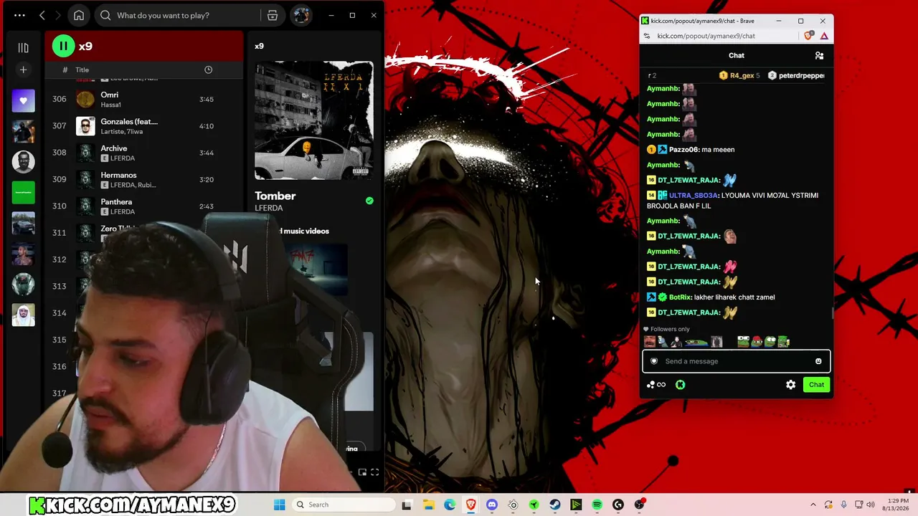Show hidden system tray icons
Image resolution: width=918 pixels, height=516 pixels.
pos(813,505)
